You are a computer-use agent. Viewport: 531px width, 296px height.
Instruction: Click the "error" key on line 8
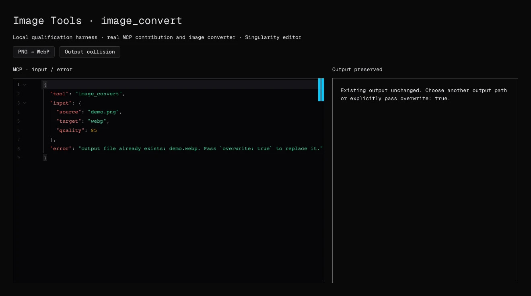pyautogui.click(x=61, y=148)
